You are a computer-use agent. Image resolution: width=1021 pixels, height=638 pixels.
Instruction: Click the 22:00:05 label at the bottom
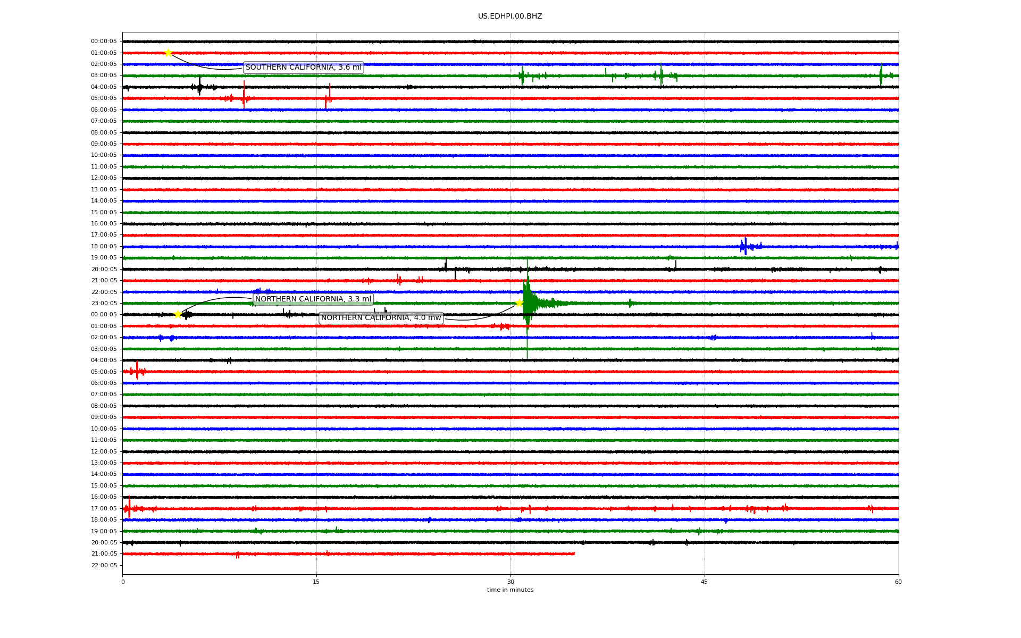pyautogui.click(x=104, y=565)
